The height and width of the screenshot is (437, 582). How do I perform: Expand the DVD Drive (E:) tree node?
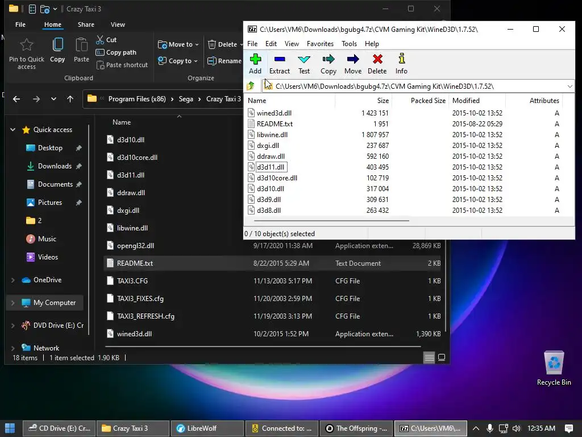pos(13,325)
